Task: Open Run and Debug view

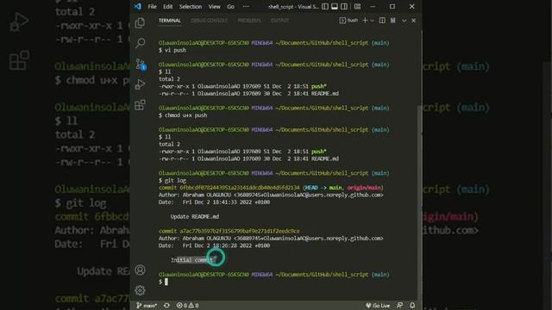Action: pos(140,84)
